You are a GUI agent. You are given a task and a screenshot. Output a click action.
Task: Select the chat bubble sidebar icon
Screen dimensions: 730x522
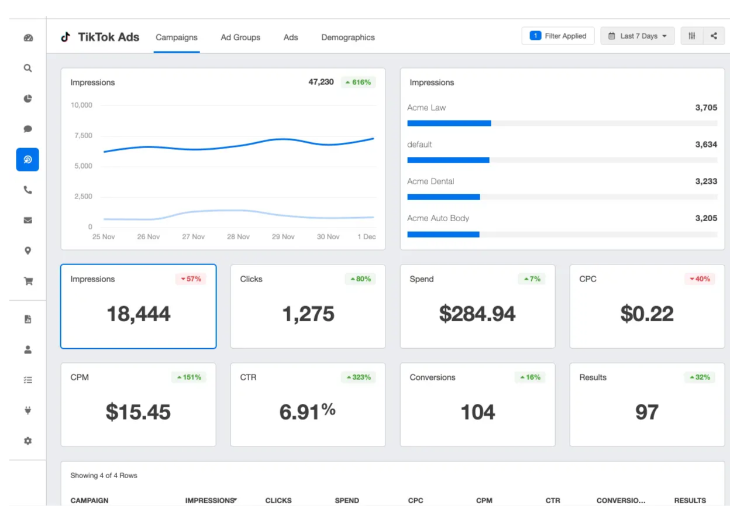[27, 129]
